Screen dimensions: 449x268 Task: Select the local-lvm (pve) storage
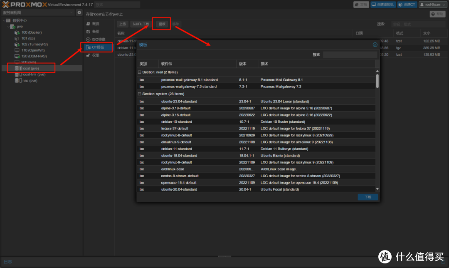coord(34,74)
